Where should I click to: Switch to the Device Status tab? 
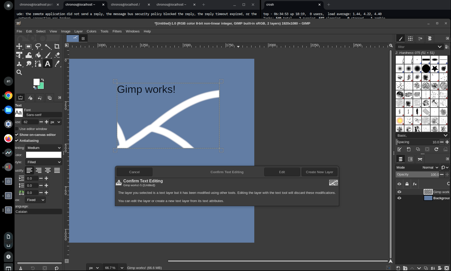pyautogui.click(x=30, y=98)
